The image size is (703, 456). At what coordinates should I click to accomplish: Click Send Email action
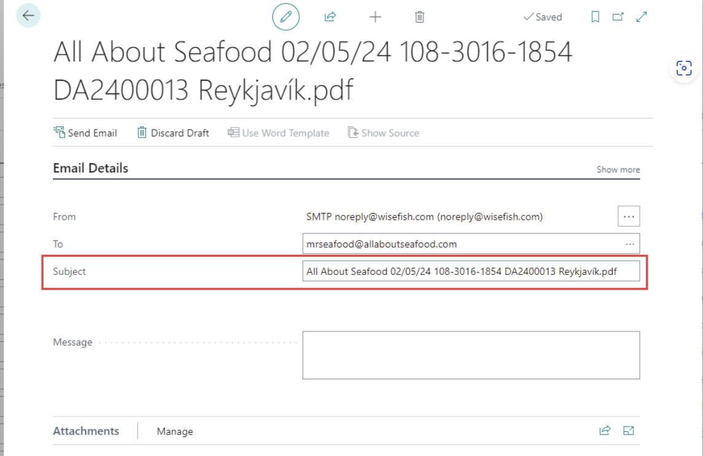(85, 133)
